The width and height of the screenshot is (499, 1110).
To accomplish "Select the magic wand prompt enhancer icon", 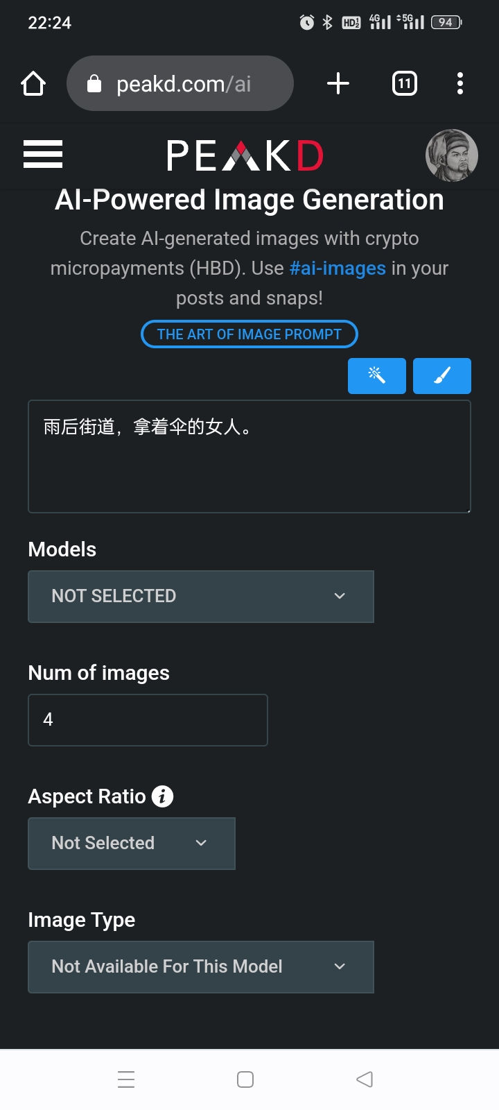I will click(x=376, y=376).
